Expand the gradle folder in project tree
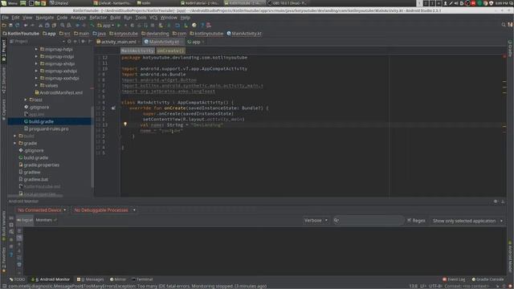 pyautogui.click(x=14, y=143)
